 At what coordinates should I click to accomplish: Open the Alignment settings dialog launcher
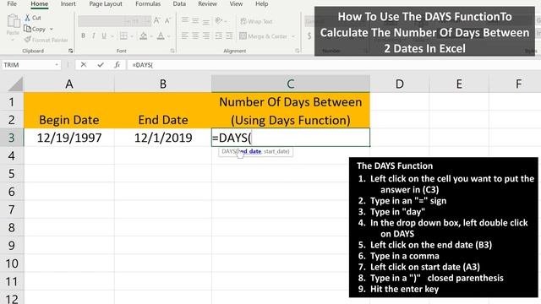coord(298,51)
